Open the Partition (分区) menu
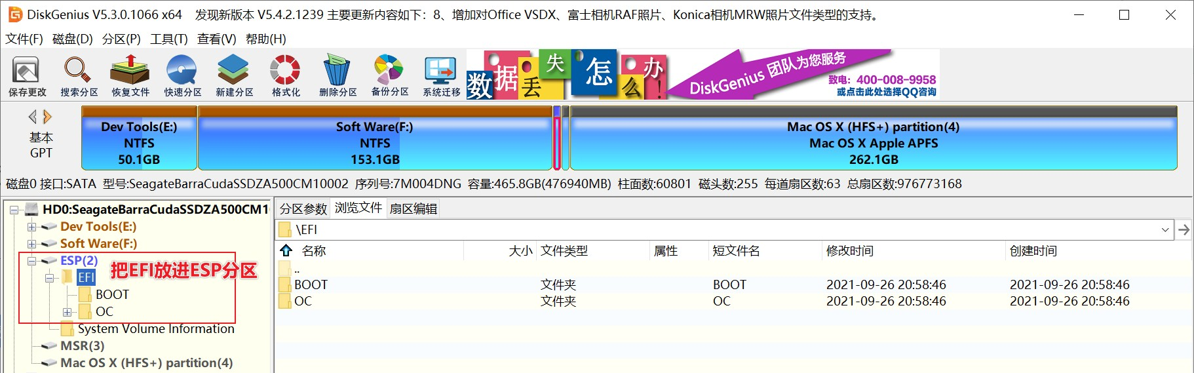This screenshot has width=1194, height=373. pyautogui.click(x=121, y=39)
